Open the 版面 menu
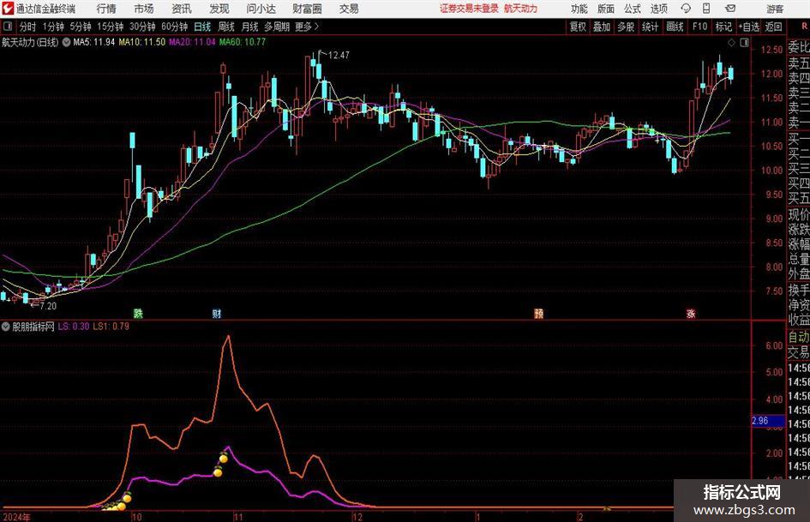The height and width of the screenshot is (522, 810). pyautogui.click(x=606, y=9)
